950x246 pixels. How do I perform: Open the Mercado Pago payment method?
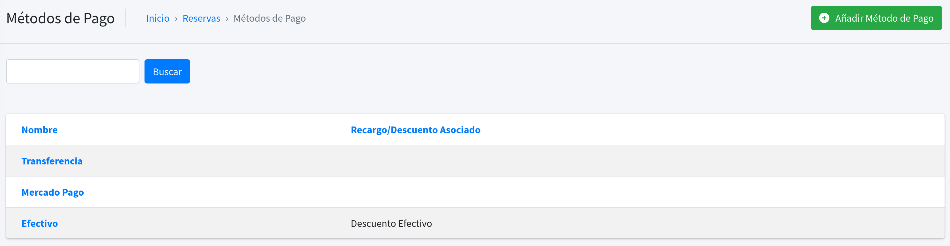[x=53, y=192]
